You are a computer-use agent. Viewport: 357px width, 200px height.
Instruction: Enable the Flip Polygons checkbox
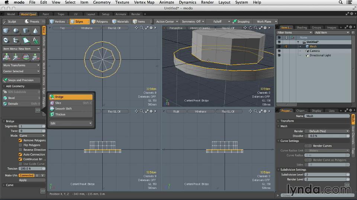(x=20, y=145)
